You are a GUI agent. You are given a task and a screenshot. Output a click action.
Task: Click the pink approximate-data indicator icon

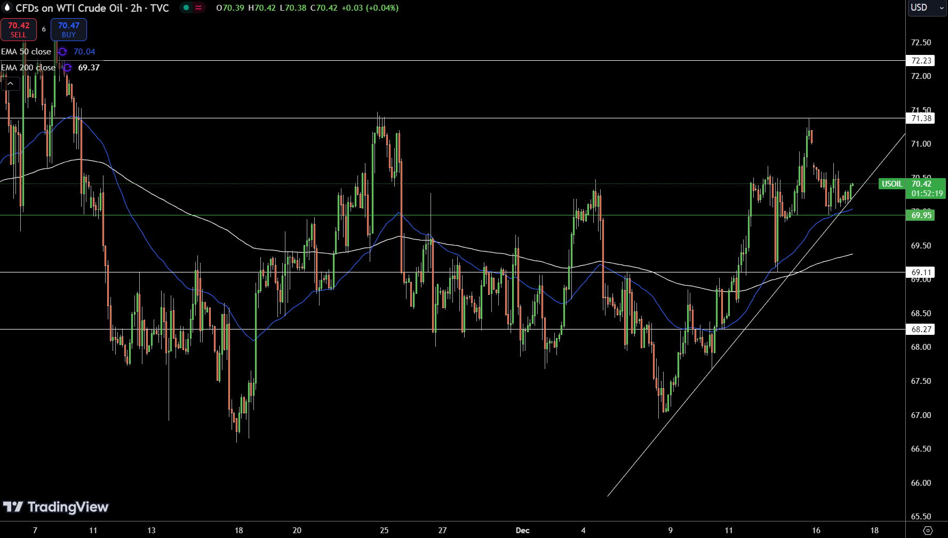198,7
